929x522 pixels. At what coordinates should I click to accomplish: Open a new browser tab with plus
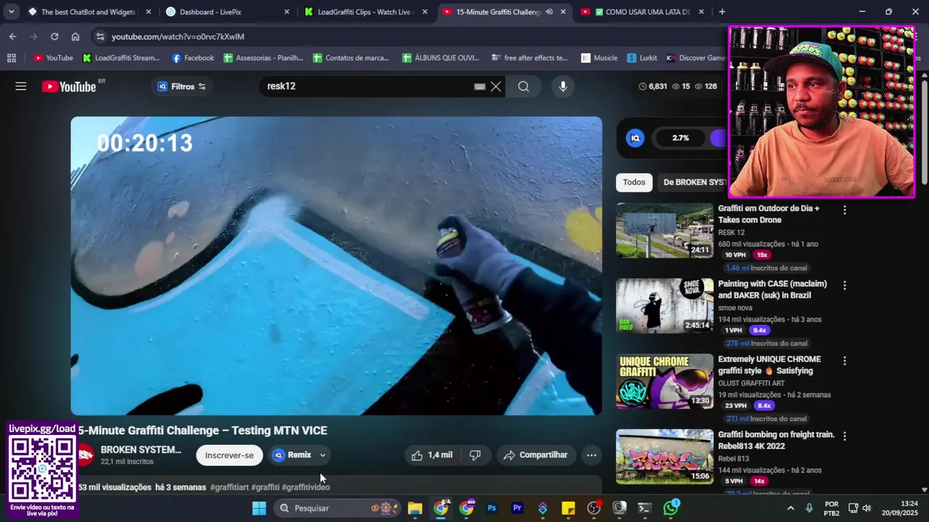click(x=721, y=12)
